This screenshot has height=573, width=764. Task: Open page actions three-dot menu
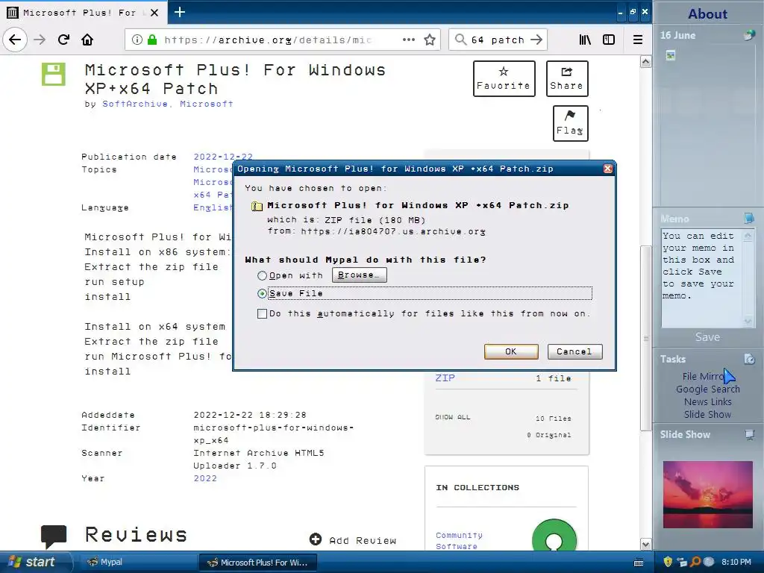(409, 40)
